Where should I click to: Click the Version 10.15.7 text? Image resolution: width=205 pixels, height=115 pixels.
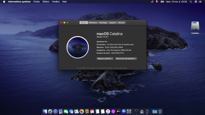click(102, 37)
